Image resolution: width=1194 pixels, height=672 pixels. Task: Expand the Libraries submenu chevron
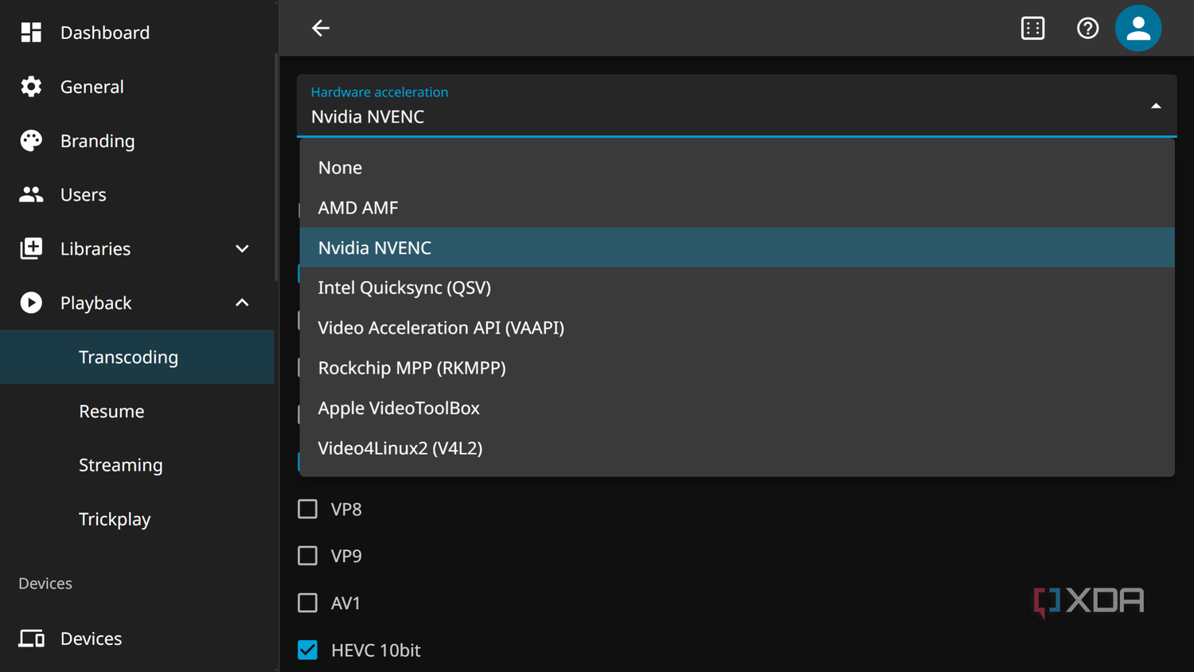click(x=242, y=248)
